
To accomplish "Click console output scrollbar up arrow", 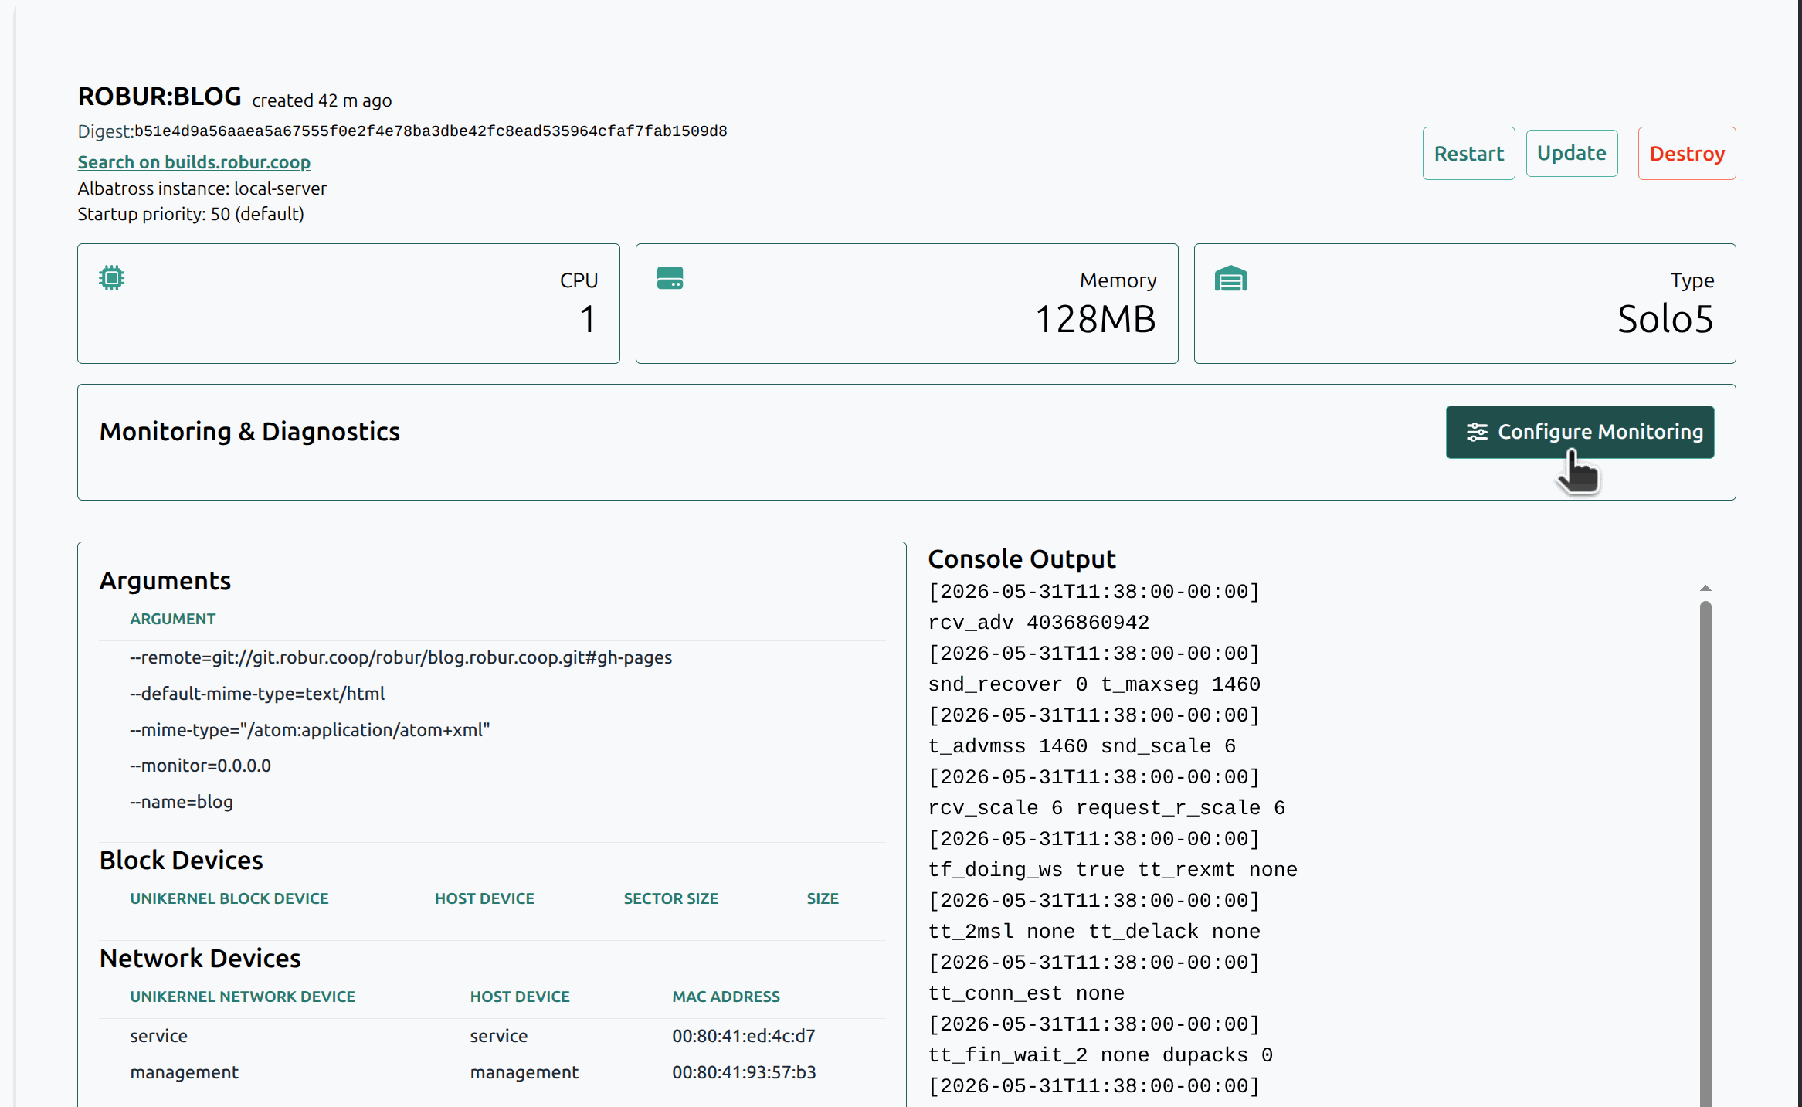I will [x=1705, y=589].
